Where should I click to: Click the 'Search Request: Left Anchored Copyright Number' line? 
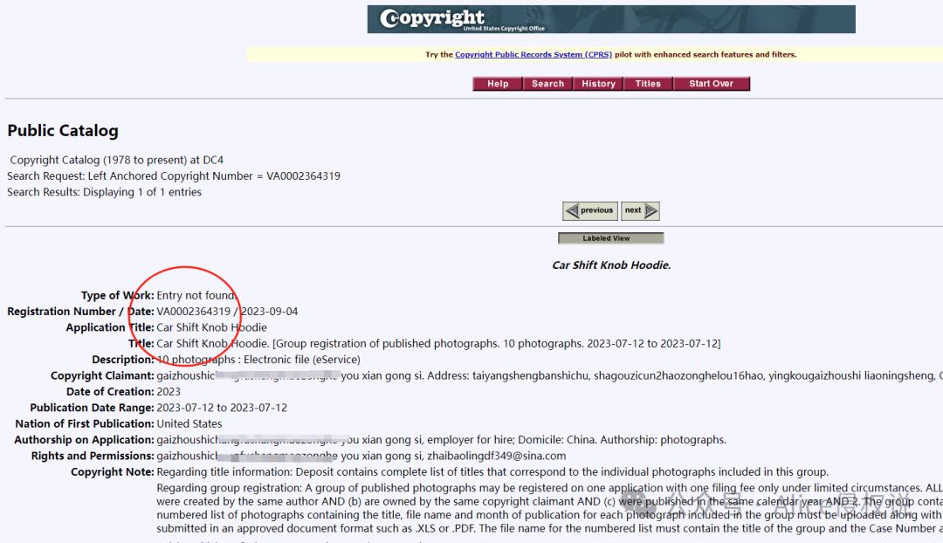pos(174,176)
